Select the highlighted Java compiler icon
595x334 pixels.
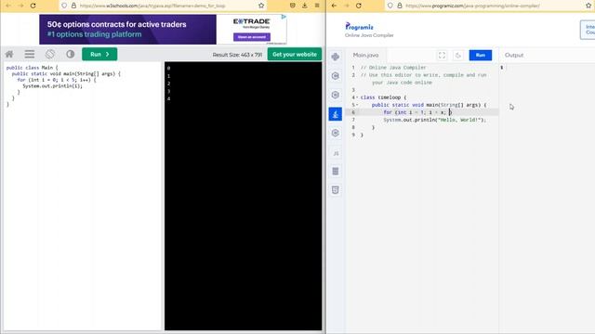(x=335, y=114)
